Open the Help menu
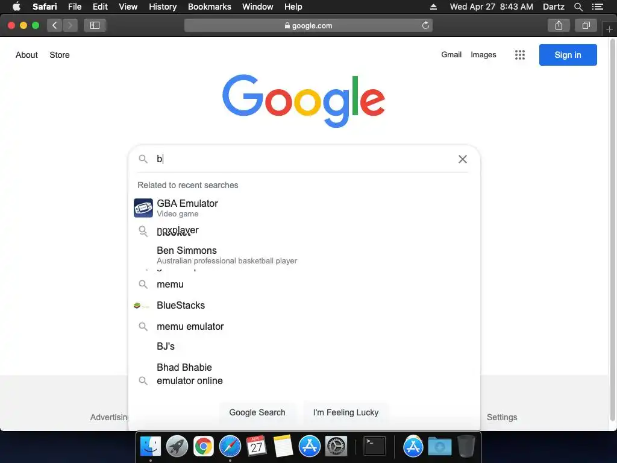The width and height of the screenshot is (617, 463). (293, 7)
